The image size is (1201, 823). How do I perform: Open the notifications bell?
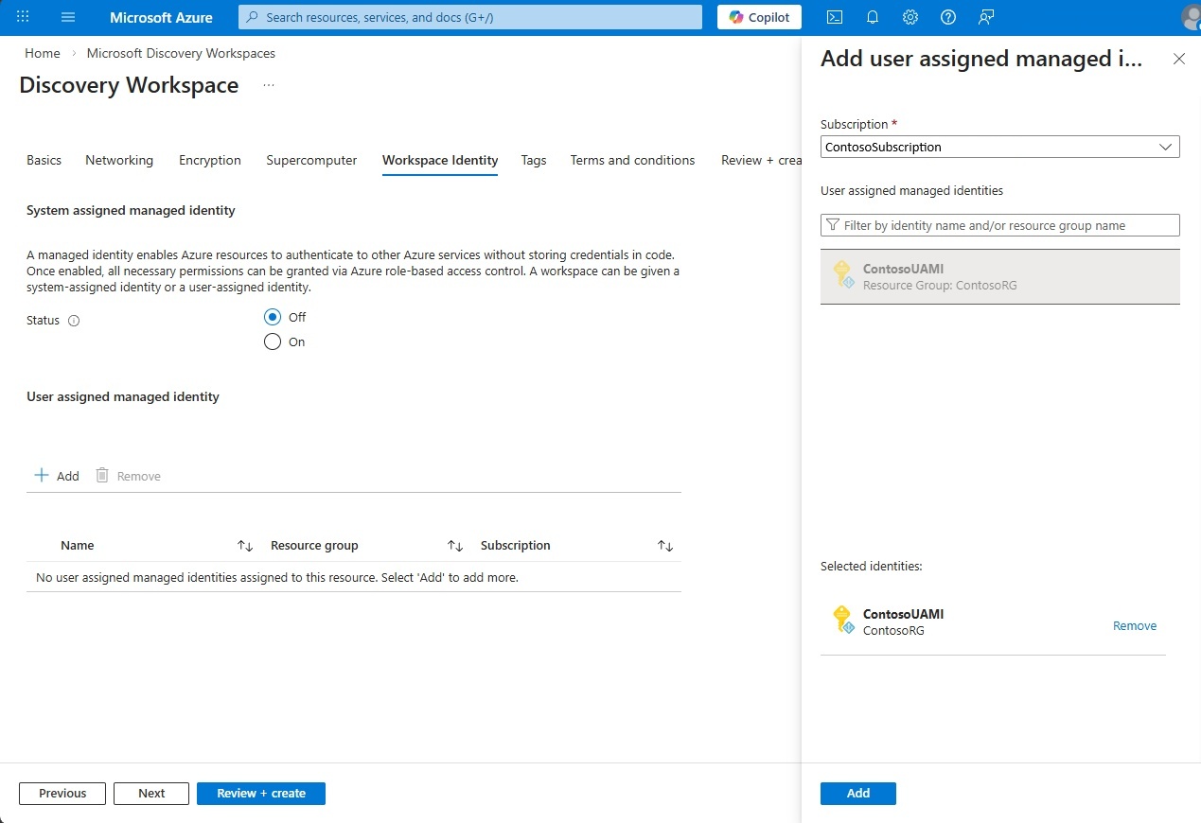pos(873,17)
